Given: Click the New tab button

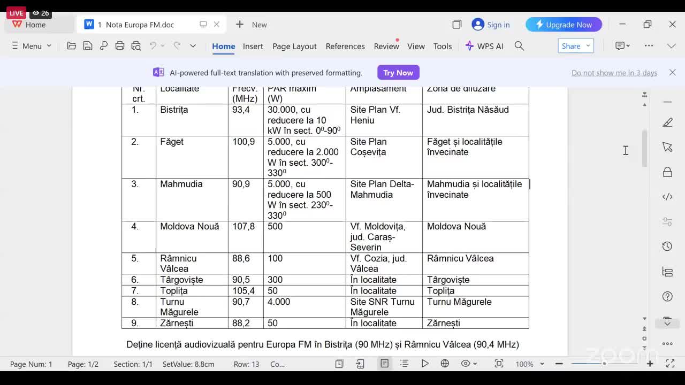Looking at the screenshot, I should [x=251, y=25].
